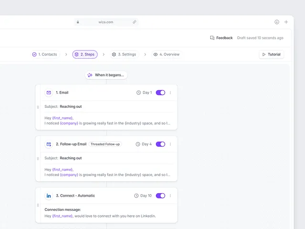305x229 pixels.
Task: Disable the 1. Email step toggle
Action: (161, 93)
